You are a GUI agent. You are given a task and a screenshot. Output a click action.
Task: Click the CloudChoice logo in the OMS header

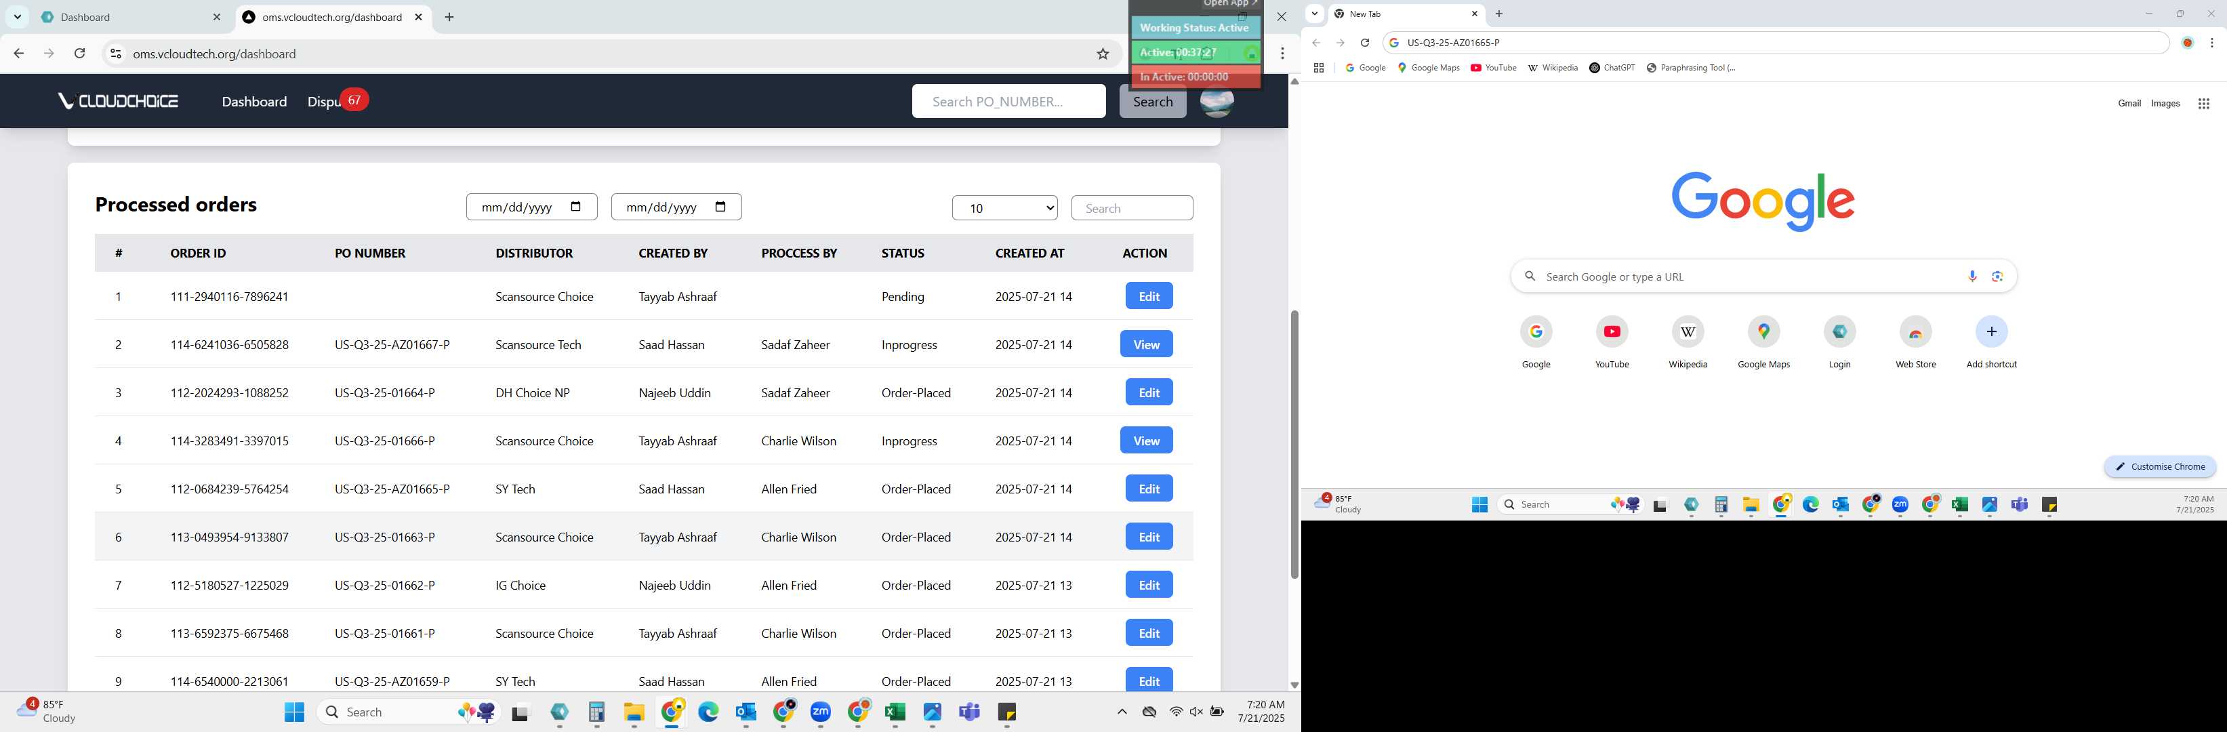[x=119, y=101]
